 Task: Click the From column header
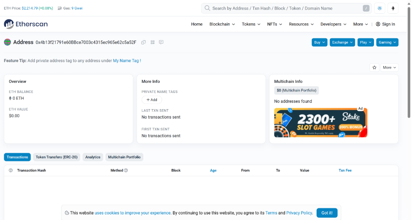245,170
